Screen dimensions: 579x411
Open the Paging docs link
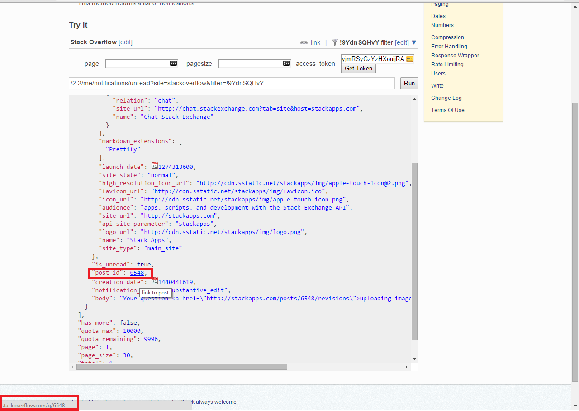[440, 4]
